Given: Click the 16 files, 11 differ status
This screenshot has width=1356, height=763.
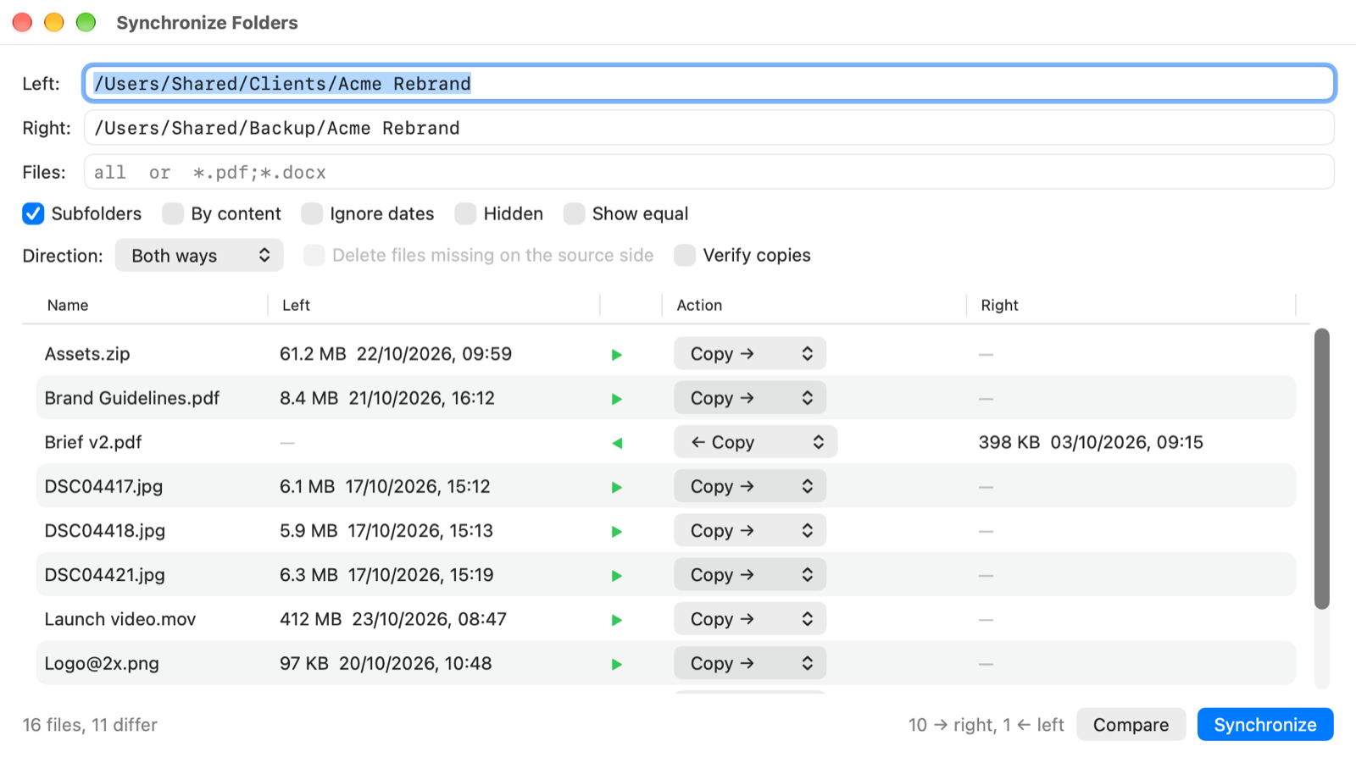Looking at the screenshot, I should 90,725.
